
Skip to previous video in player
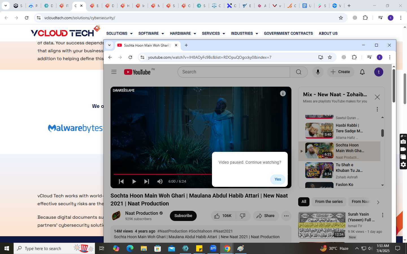tap(121, 181)
